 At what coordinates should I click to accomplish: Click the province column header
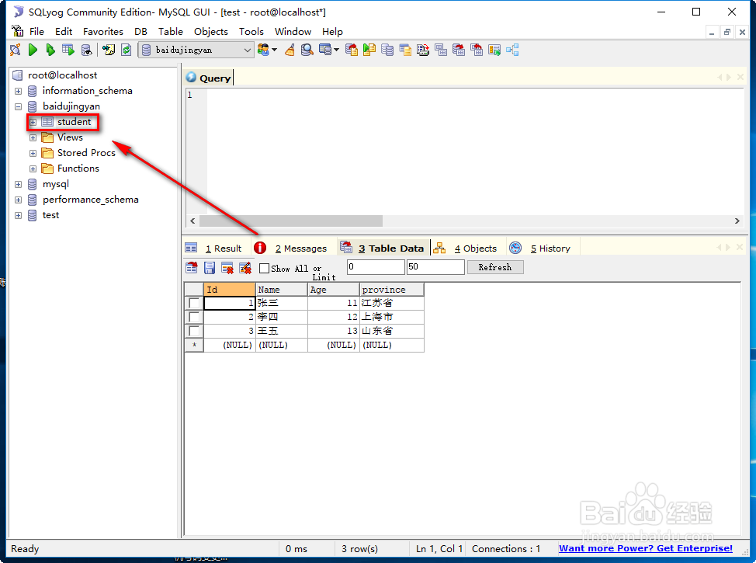(391, 290)
